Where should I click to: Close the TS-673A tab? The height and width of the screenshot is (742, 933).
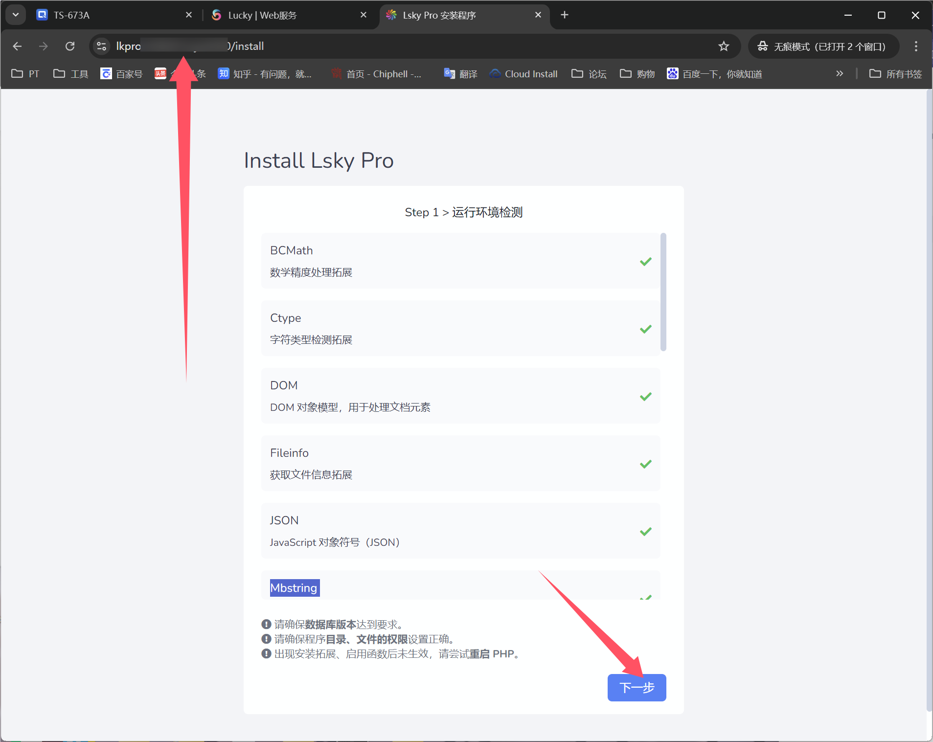tap(189, 15)
